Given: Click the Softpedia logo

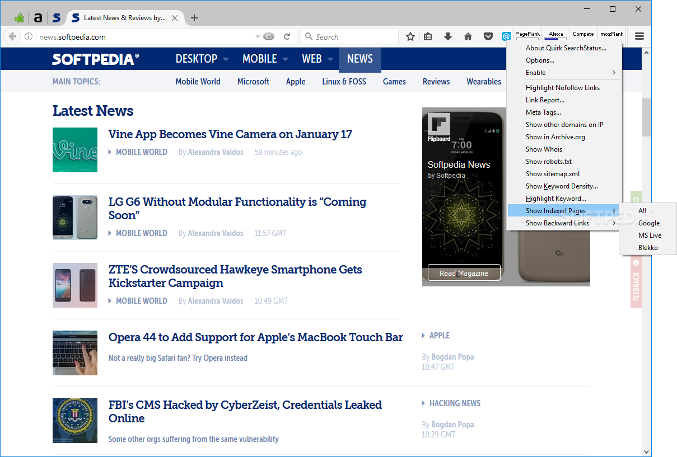Looking at the screenshot, I should [96, 59].
